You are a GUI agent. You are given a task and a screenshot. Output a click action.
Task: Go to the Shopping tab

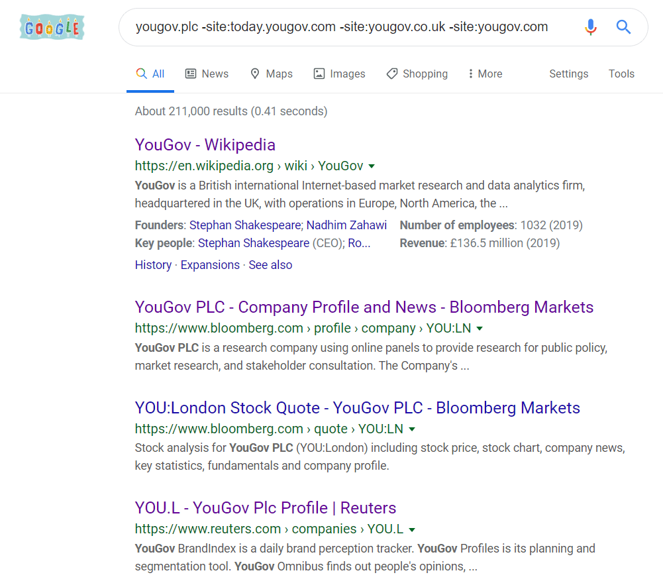point(417,74)
